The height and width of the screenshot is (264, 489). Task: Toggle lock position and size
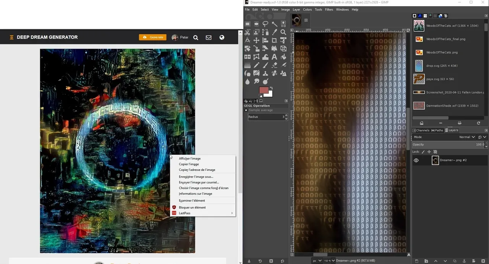(x=429, y=152)
